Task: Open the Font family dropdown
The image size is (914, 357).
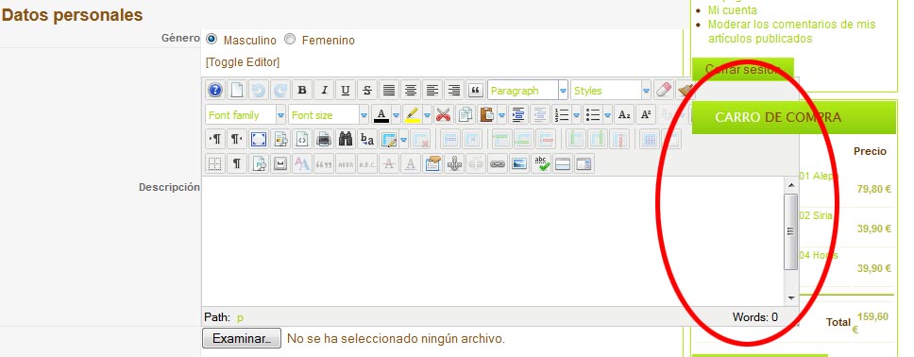Action: (x=245, y=115)
